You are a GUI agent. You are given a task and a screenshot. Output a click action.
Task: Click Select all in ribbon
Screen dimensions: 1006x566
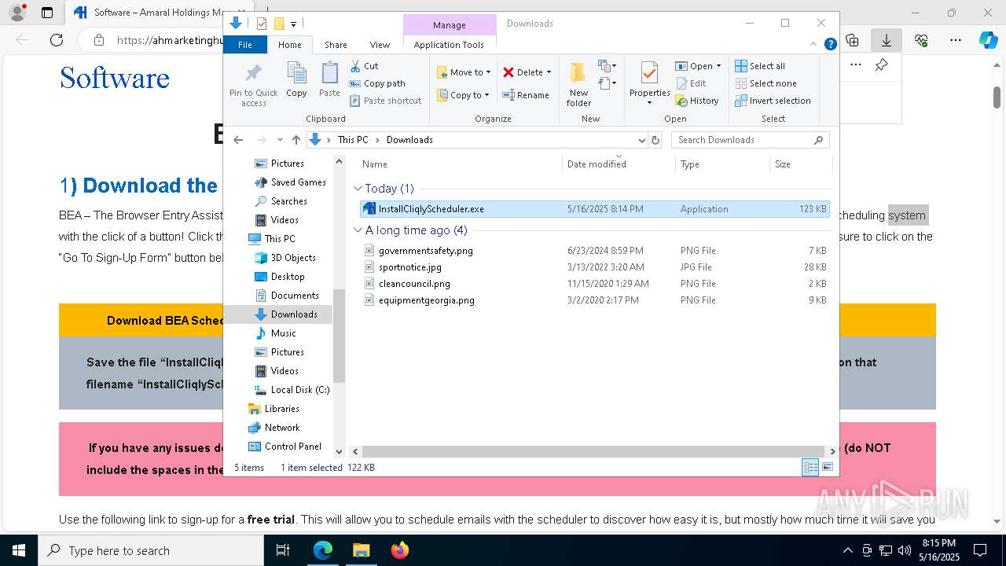pos(760,66)
